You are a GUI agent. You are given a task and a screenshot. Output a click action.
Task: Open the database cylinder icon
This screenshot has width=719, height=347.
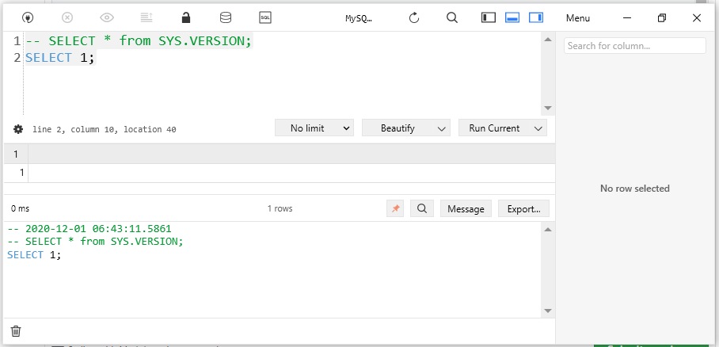tap(226, 17)
